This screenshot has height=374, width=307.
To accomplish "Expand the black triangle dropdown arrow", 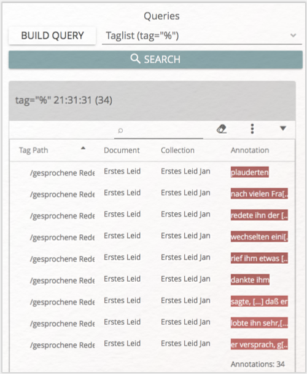I will [x=283, y=129].
